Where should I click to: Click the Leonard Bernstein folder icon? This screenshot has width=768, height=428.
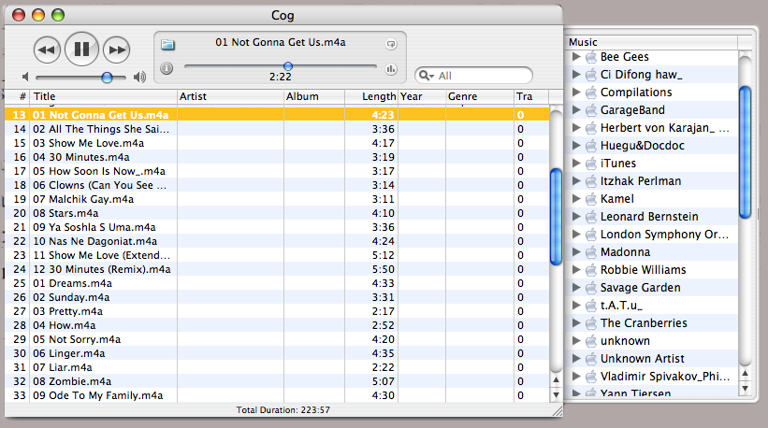click(x=591, y=217)
